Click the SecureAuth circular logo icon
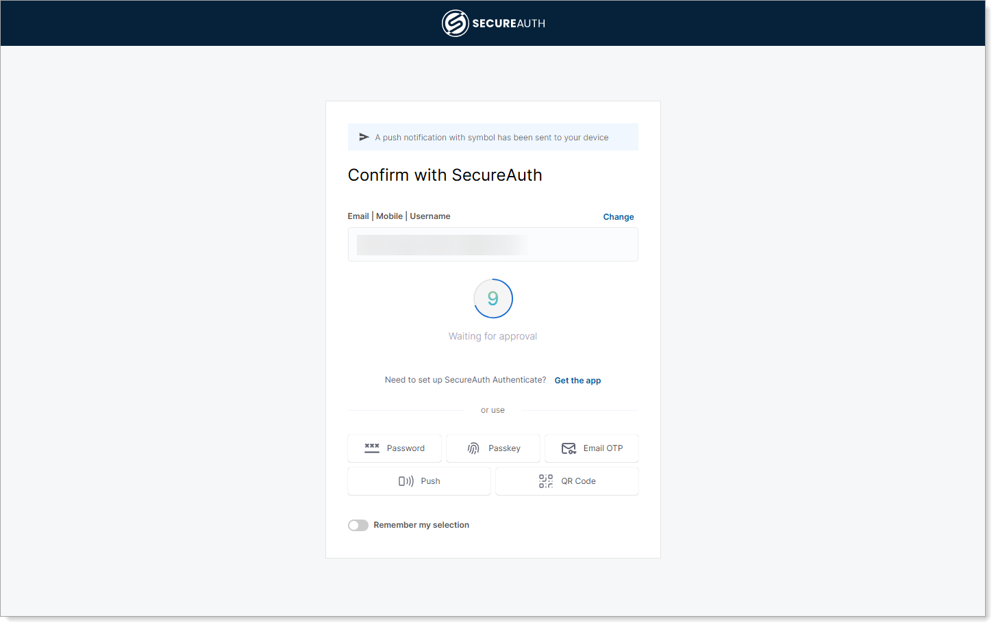Viewport: 996px width, 627px height. (455, 23)
